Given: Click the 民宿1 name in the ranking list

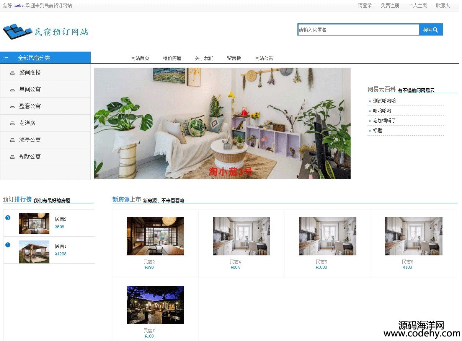Looking at the screenshot, I should (60, 246).
